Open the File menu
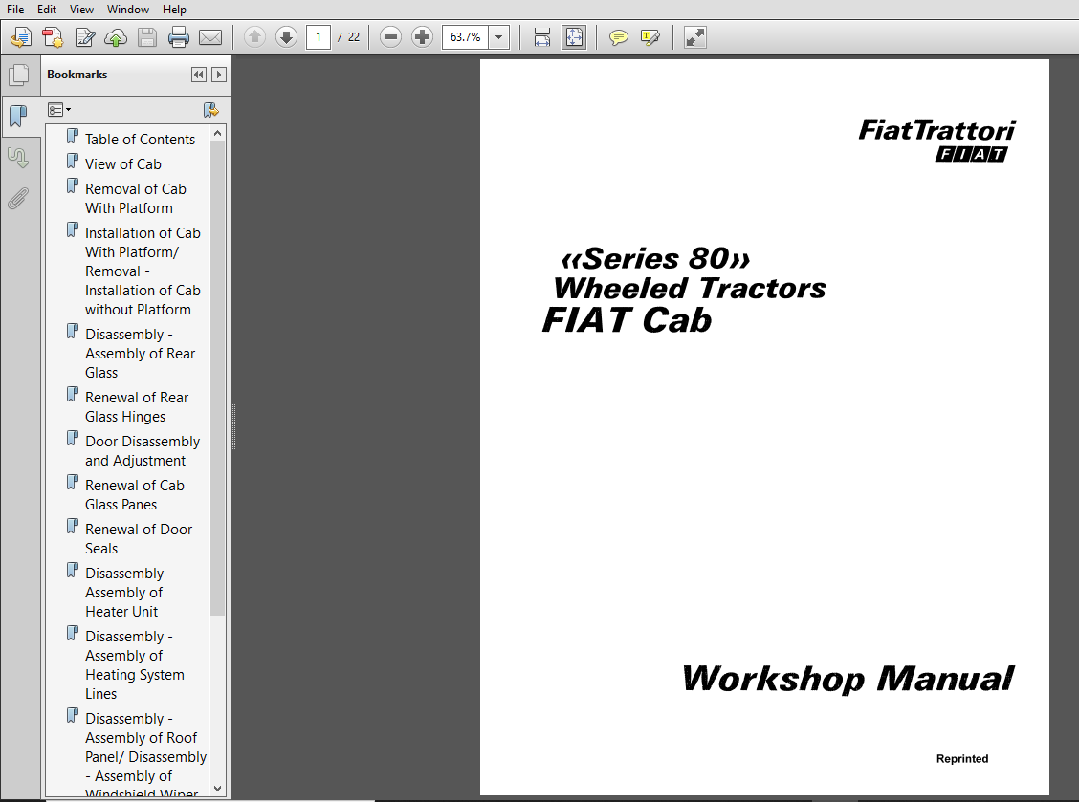Viewport: 1079px width, 802px height. point(15,9)
